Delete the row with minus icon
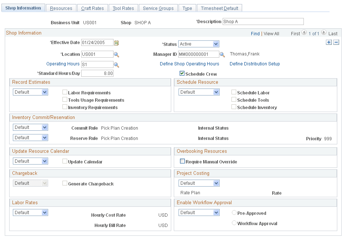This screenshot has width=345, height=238. coord(336,43)
